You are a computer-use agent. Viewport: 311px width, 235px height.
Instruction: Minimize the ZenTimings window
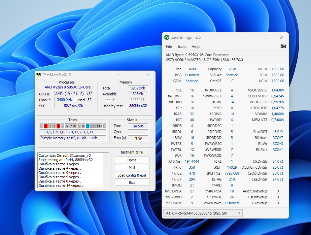251,37
